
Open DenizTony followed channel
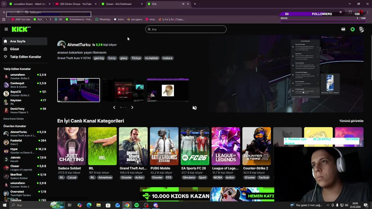coord(25,110)
